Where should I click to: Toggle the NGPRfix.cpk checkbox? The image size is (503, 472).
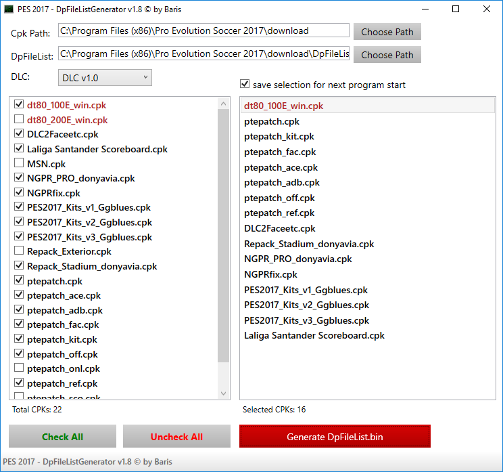19,192
